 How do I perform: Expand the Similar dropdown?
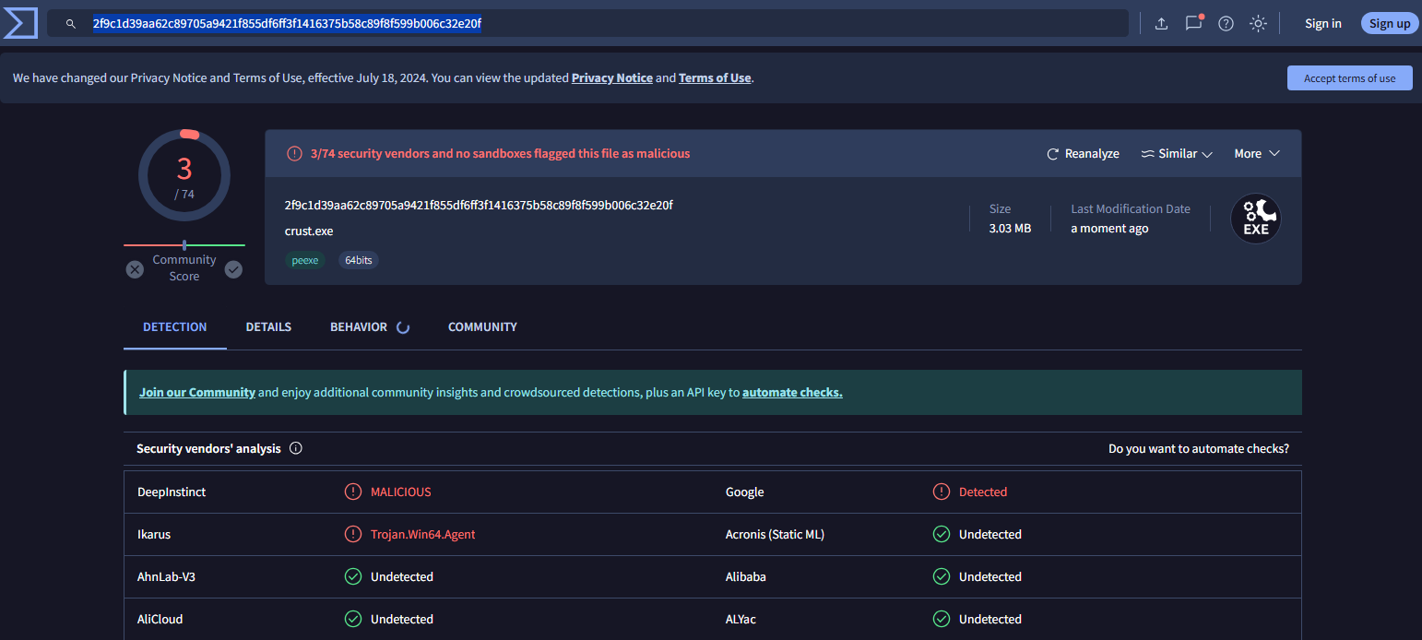click(x=1177, y=154)
